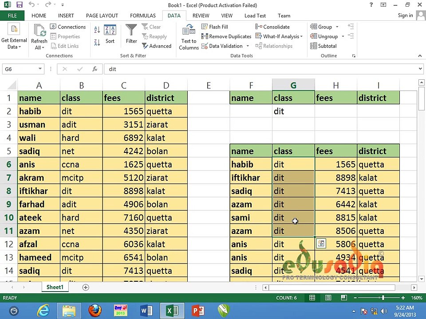Open Consolidate tool
The height and width of the screenshot is (319, 426).
272,27
